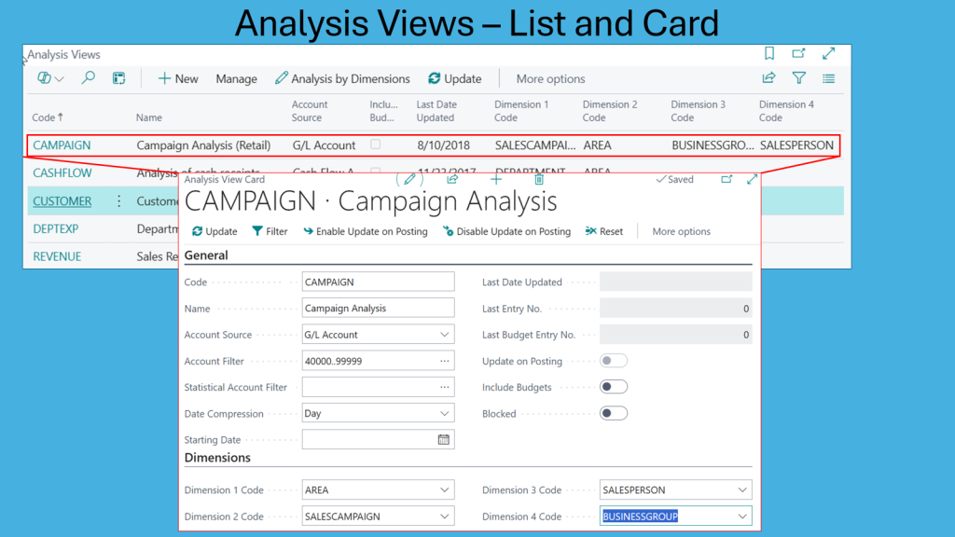The image size is (955, 537).
Task: Open More options on the card toolbar
Action: coord(681,231)
